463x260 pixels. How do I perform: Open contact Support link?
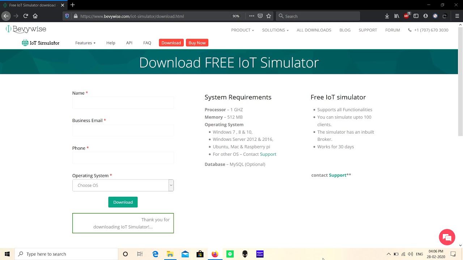(x=337, y=175)
